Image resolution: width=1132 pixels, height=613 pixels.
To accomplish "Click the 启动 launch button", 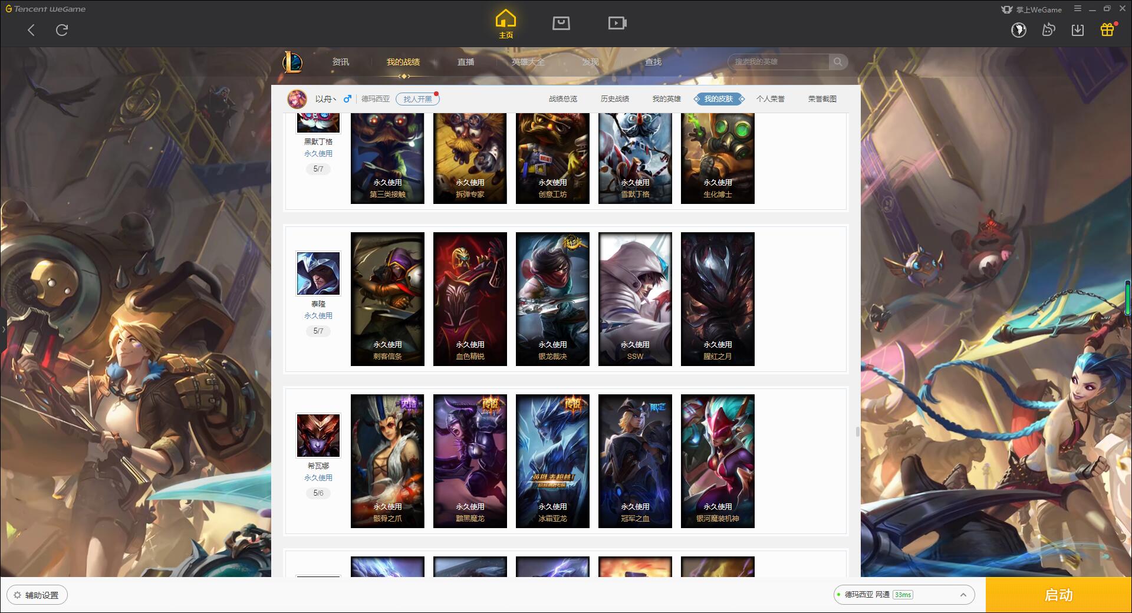I will (1059, 595).
